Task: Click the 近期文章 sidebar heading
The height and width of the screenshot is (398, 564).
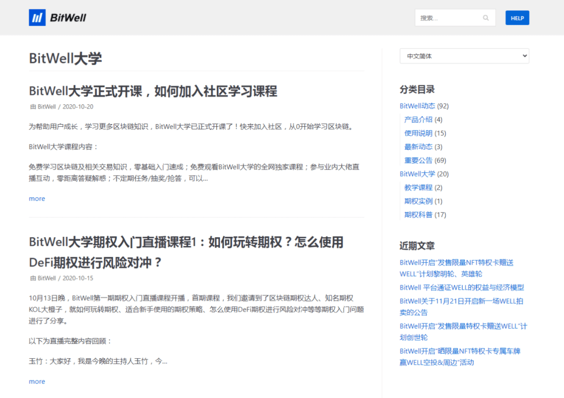Action: (417, 246)
